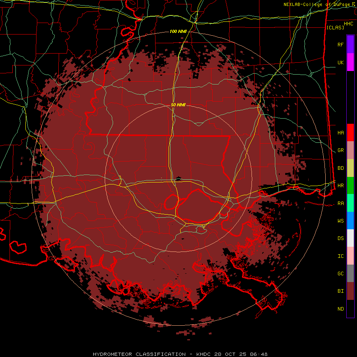Click the RF legend label
Viewport: 357px width, 357px height.
tap(340, 44)
